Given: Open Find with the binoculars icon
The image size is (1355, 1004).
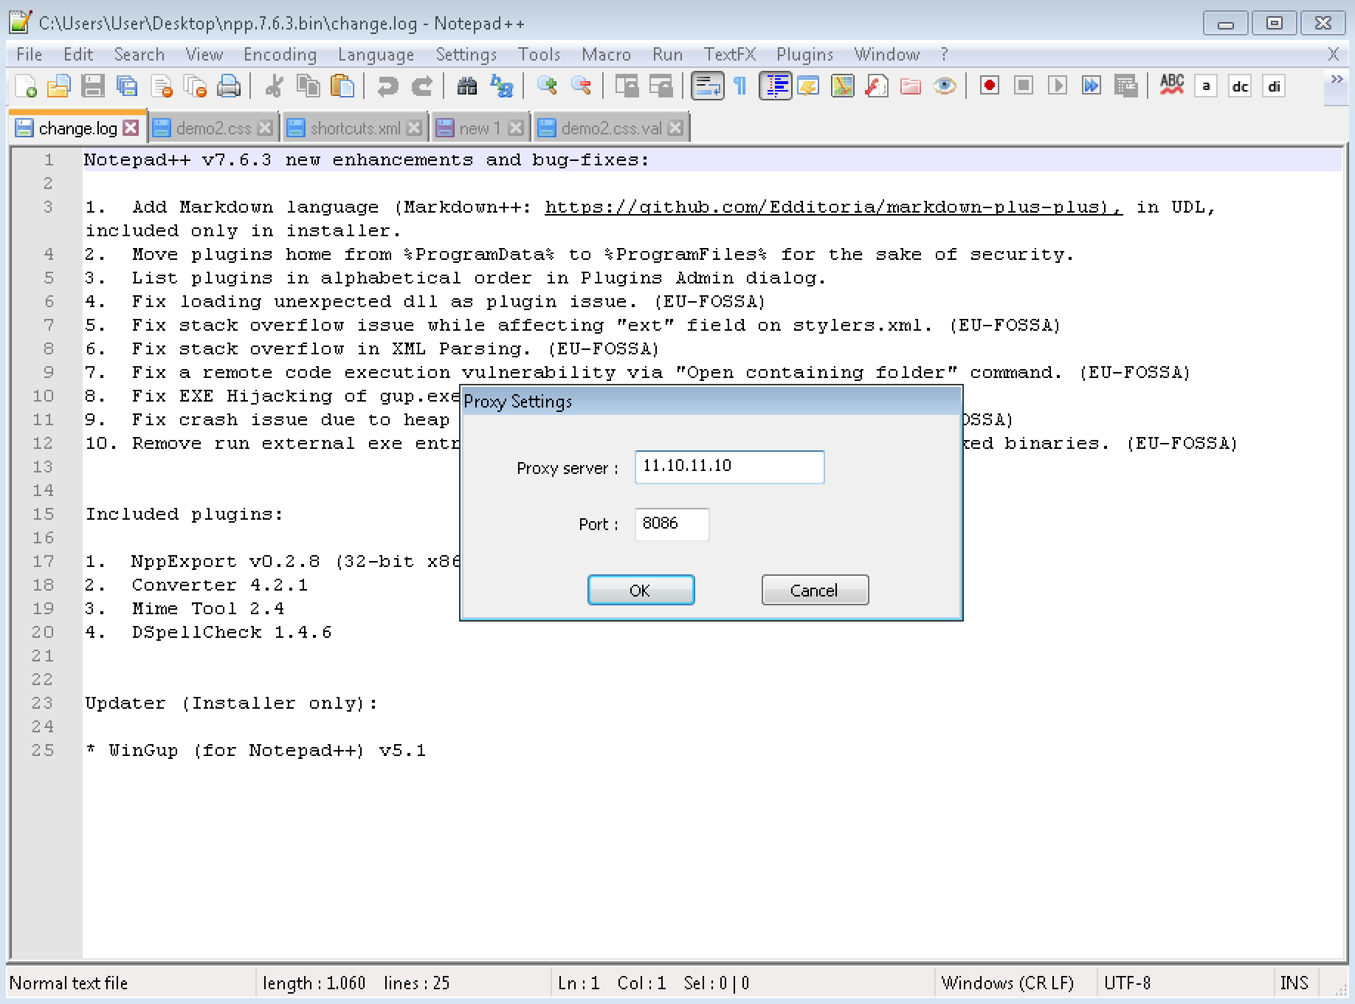Looking at the screenshot, I should coord(466,86).
